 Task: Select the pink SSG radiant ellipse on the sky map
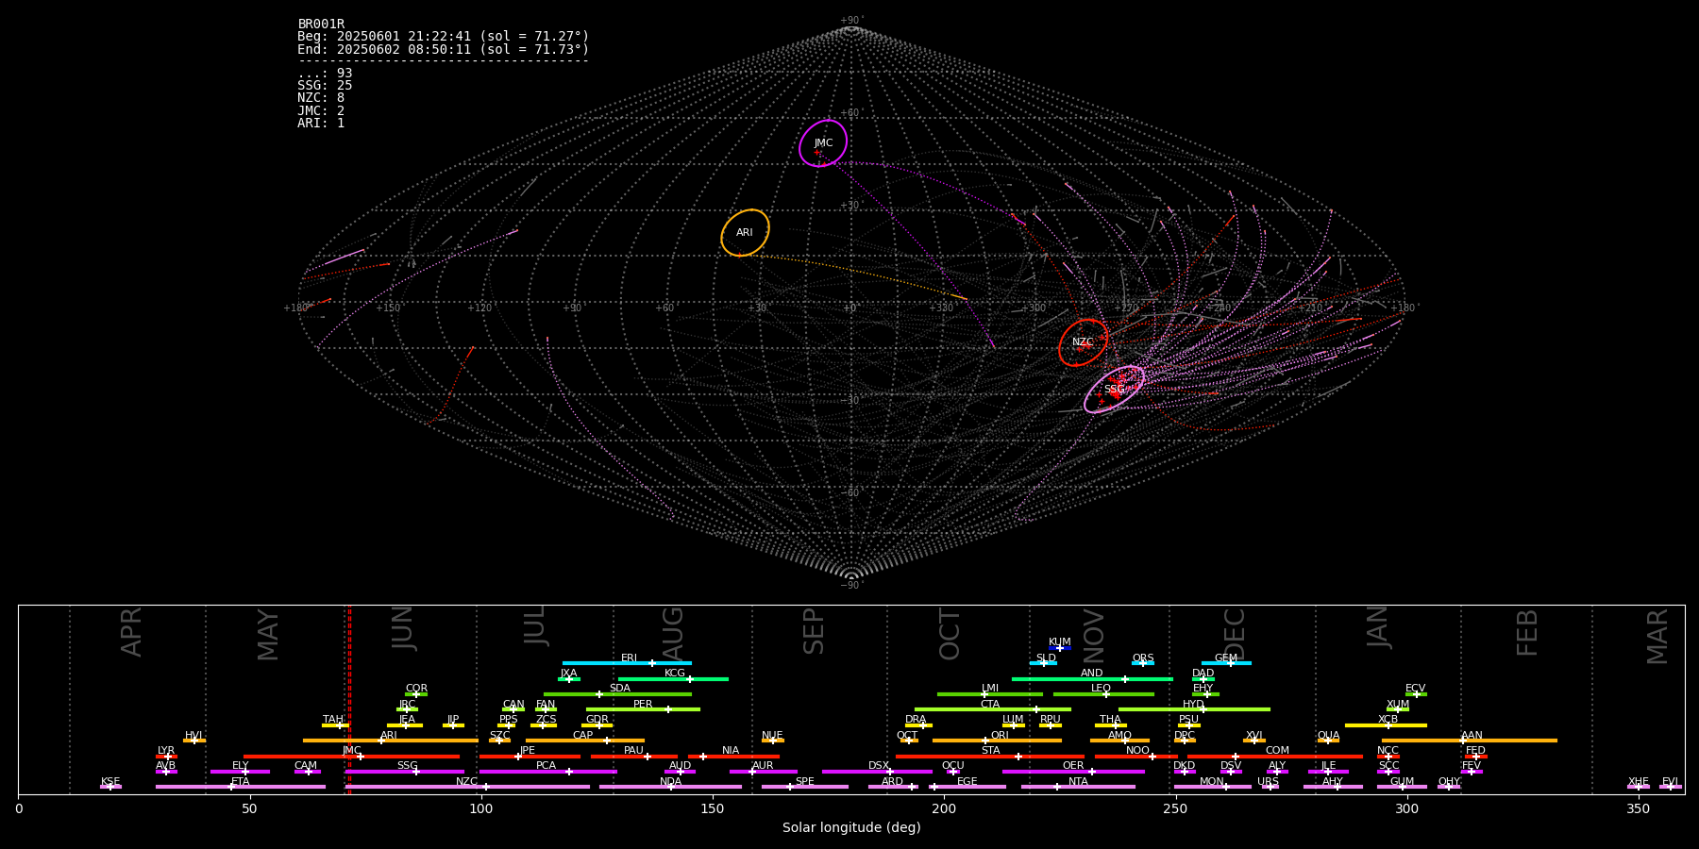1115,390
